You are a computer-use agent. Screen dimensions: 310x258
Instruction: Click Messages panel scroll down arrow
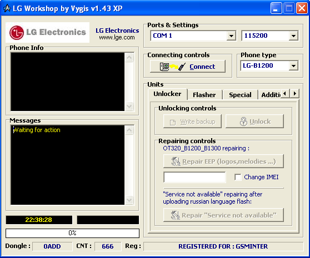pyautogui.click(x=129, y=200)
